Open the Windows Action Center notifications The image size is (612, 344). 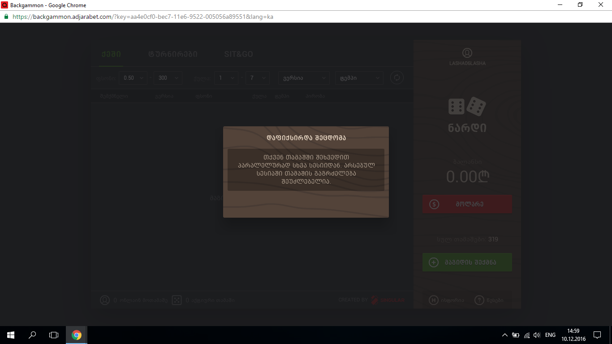597,335
